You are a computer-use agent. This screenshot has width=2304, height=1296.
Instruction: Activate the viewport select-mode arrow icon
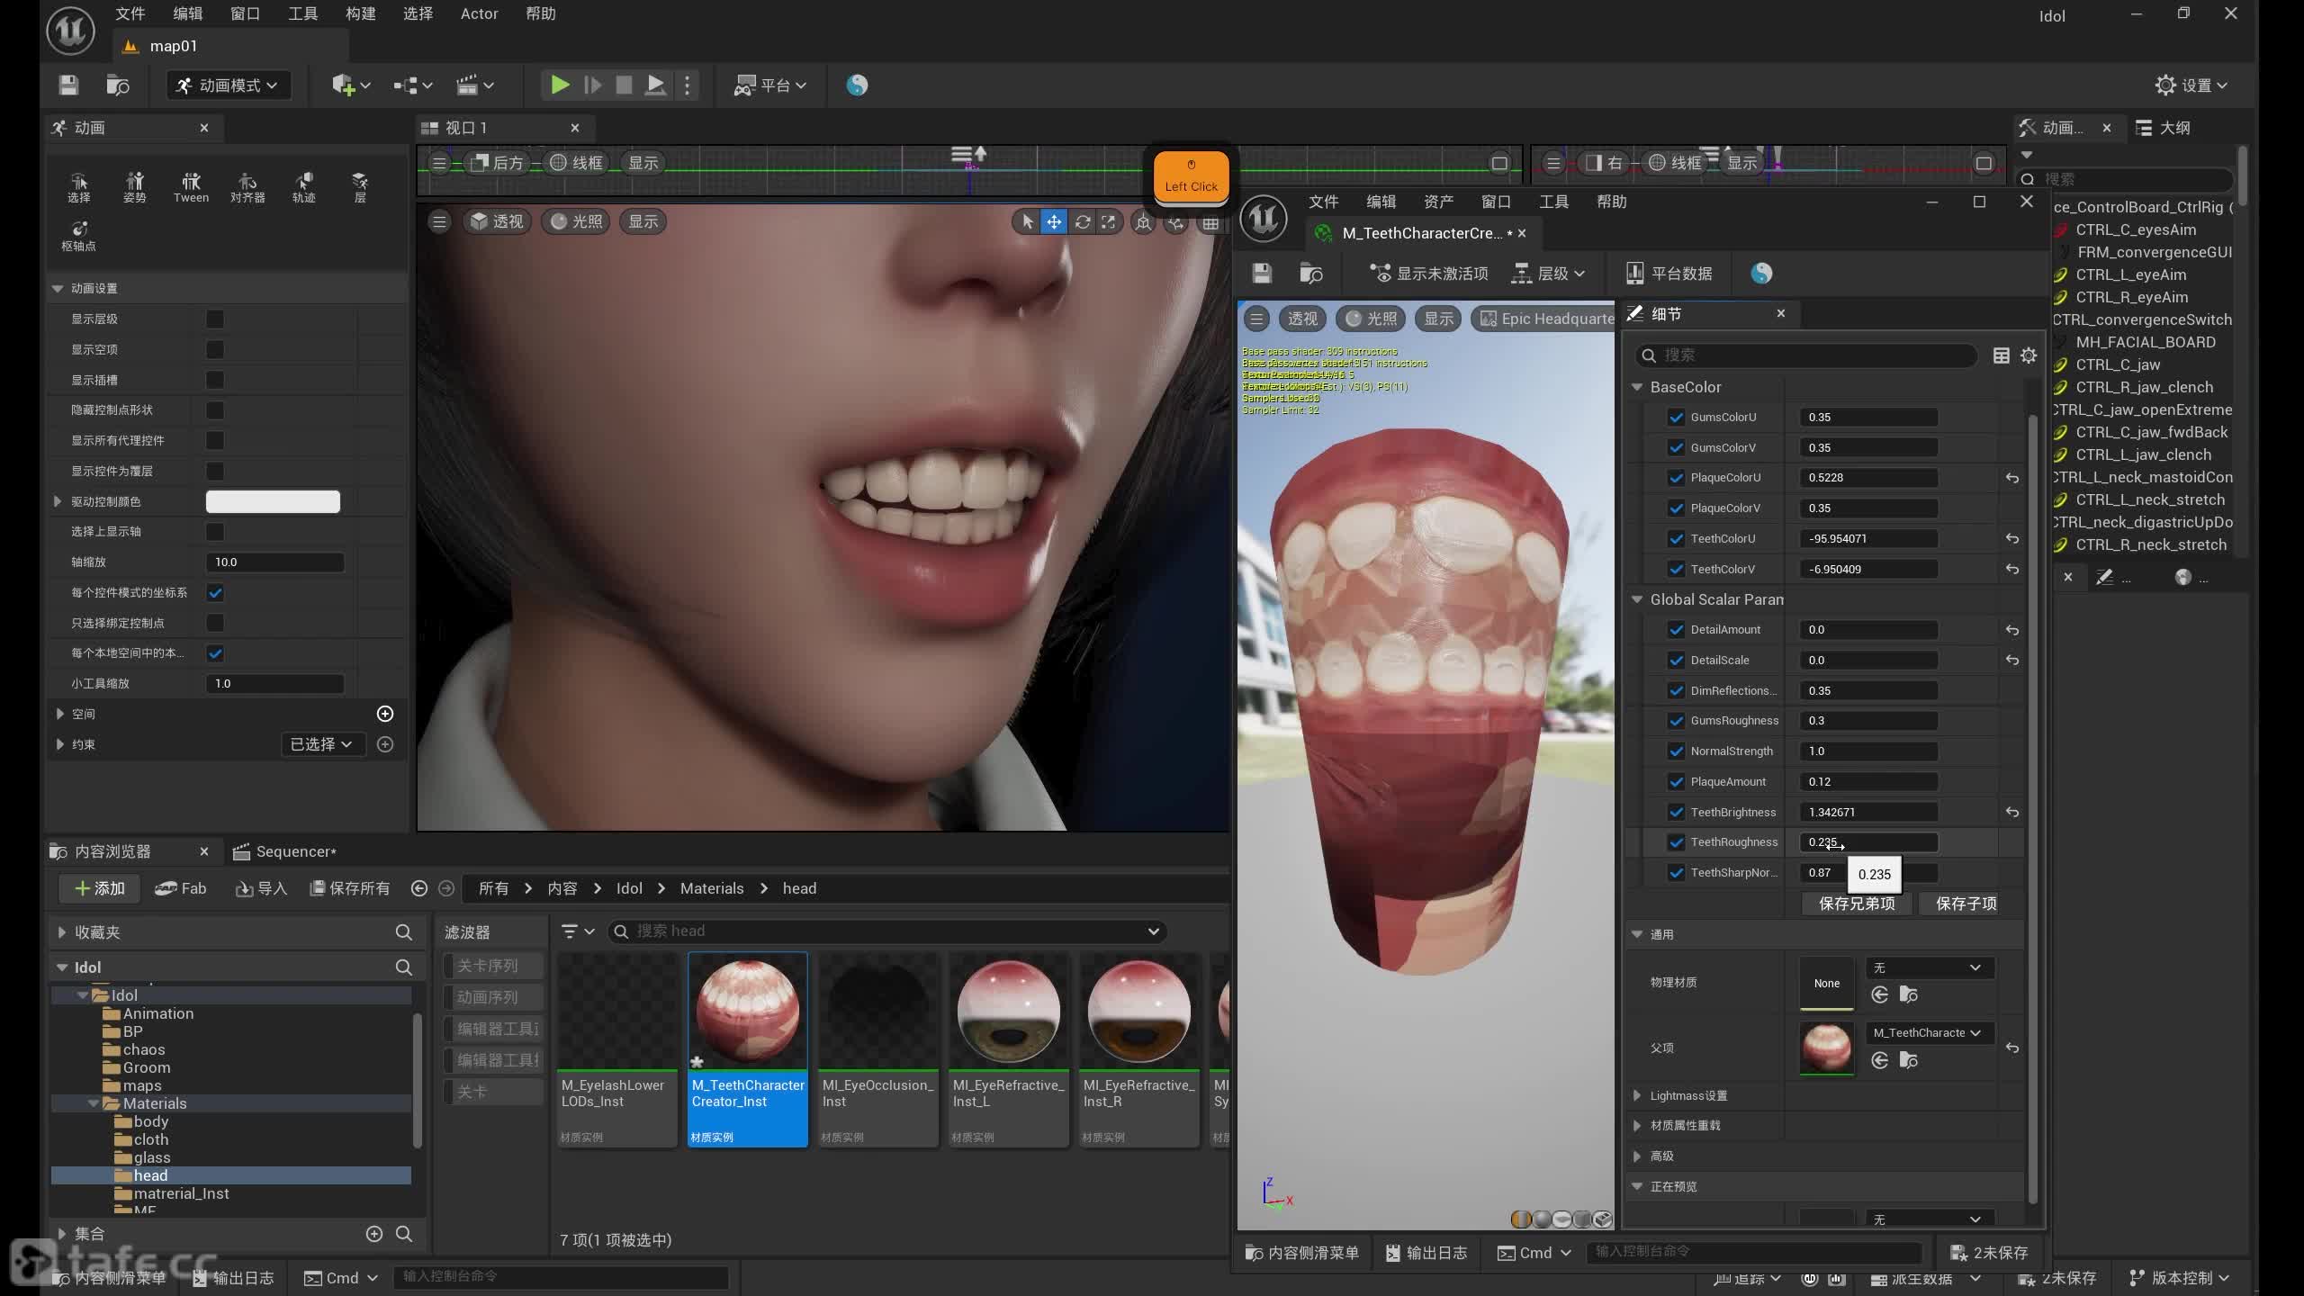tap(1027, 221)
